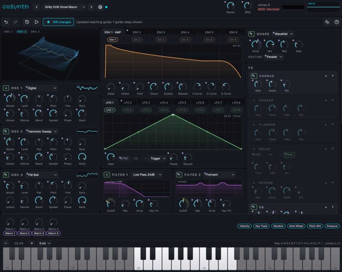
Task: Click the Macro 1 source pill
Action: pyautogui.click(x=10, y=233)
